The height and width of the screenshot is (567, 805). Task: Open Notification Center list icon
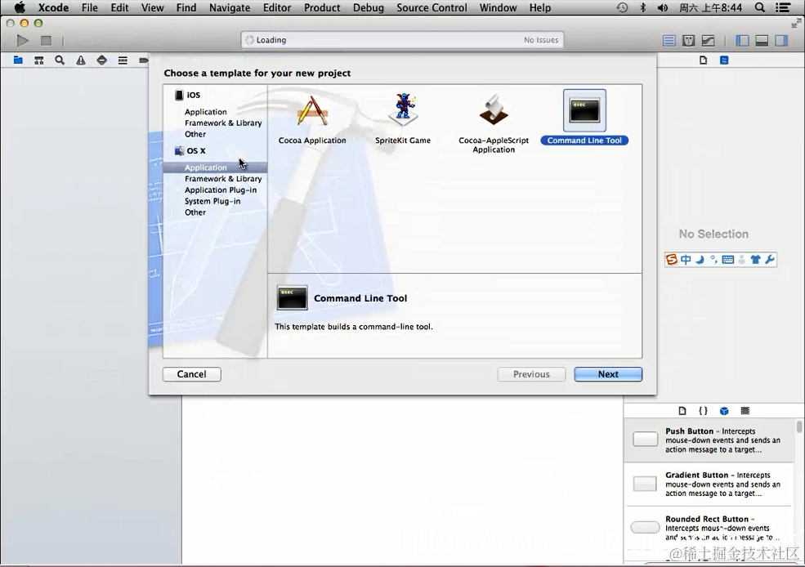tap(782, 7)
